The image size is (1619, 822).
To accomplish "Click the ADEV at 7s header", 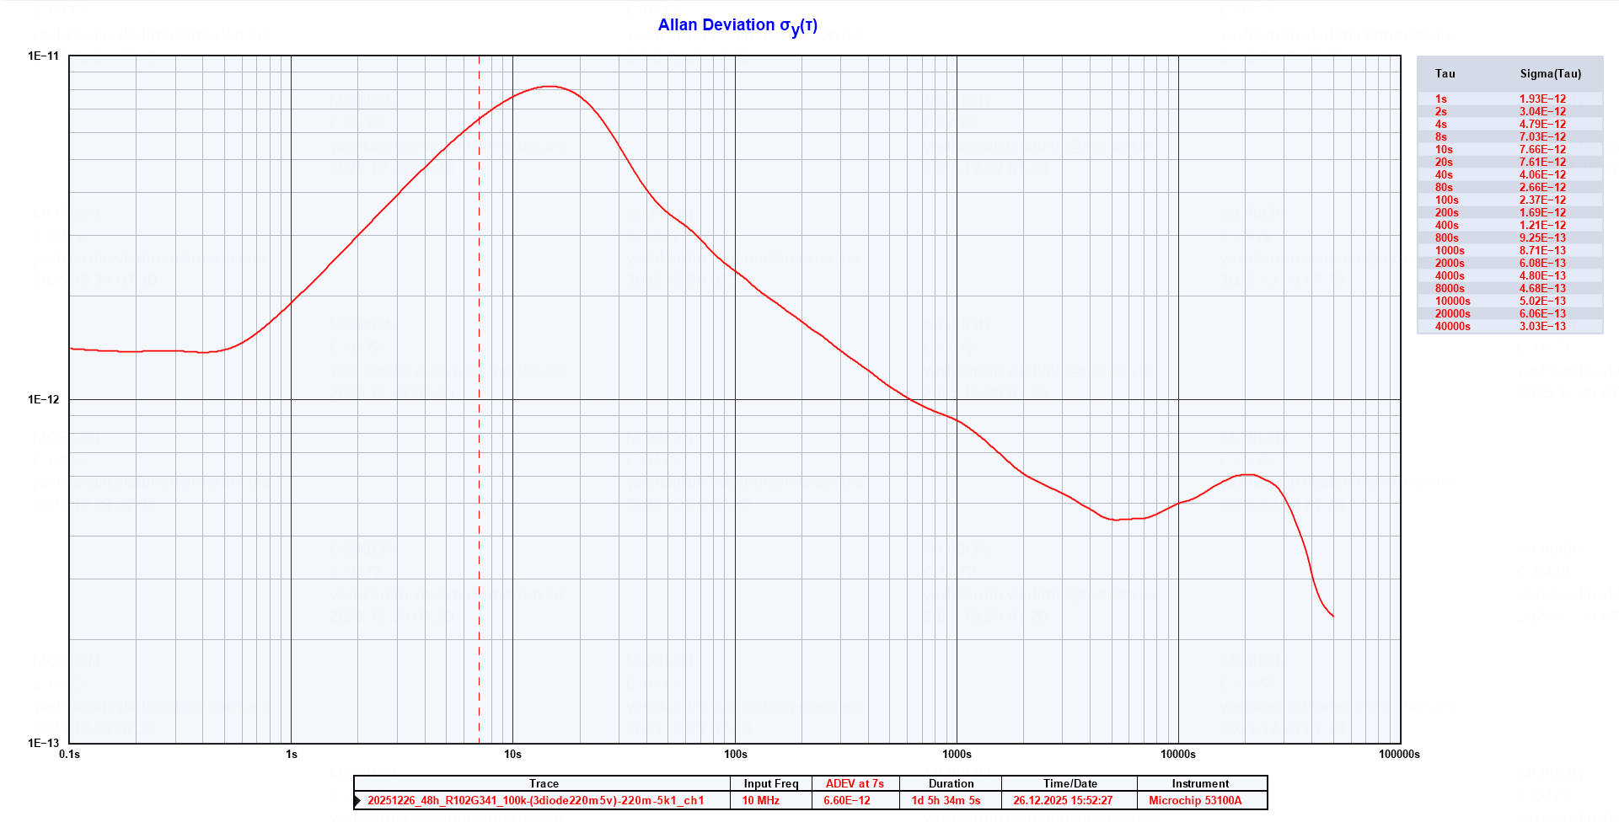I will tap(855, 783).
